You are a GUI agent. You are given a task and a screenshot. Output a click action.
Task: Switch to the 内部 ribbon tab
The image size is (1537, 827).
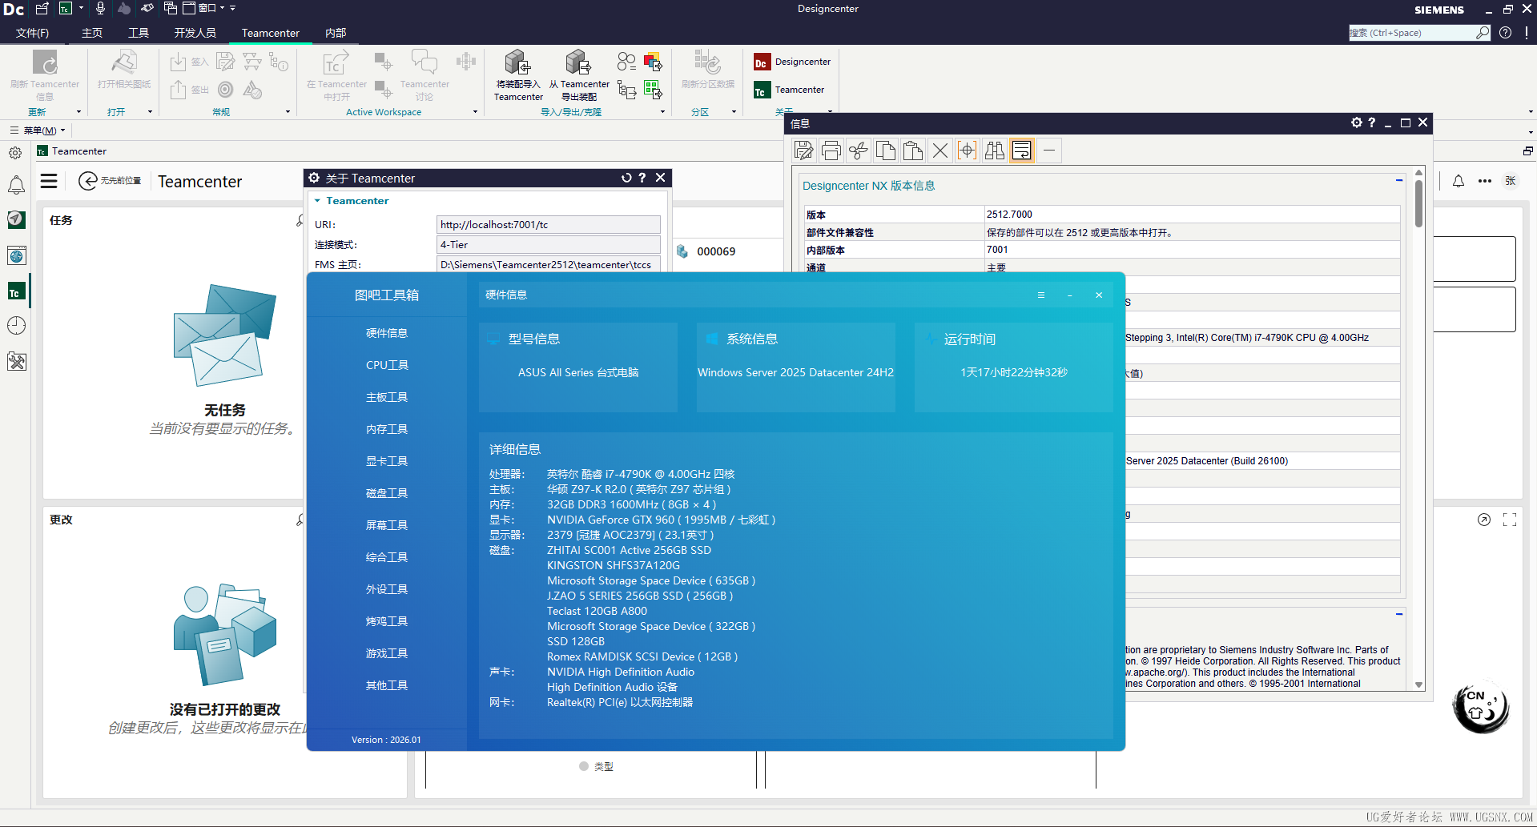336,33
